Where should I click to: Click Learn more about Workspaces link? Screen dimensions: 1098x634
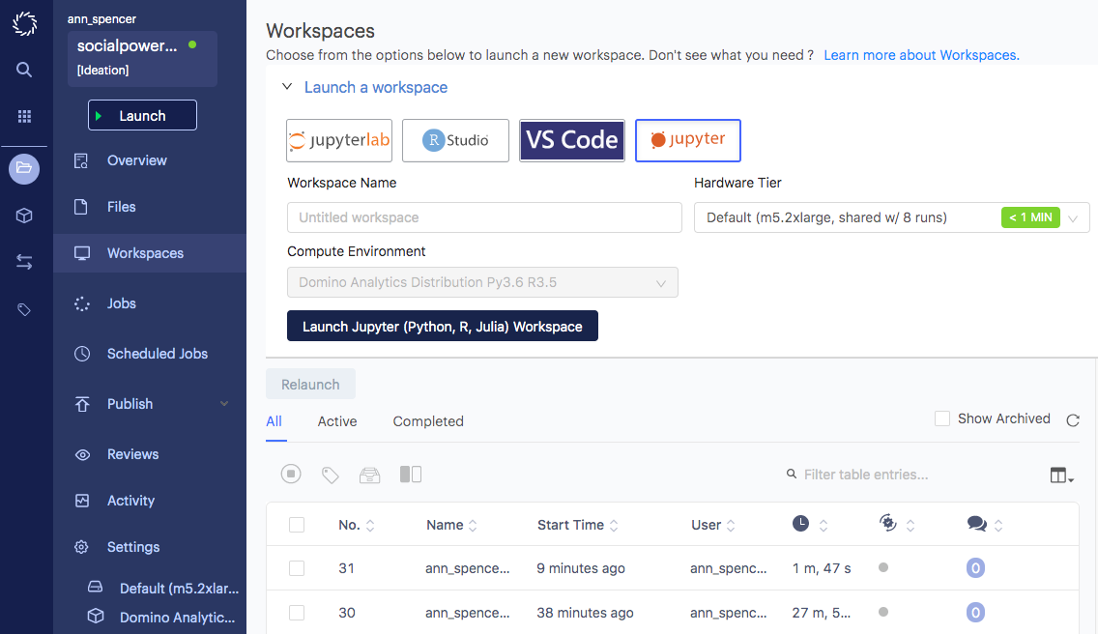click(x=919, y=55)
